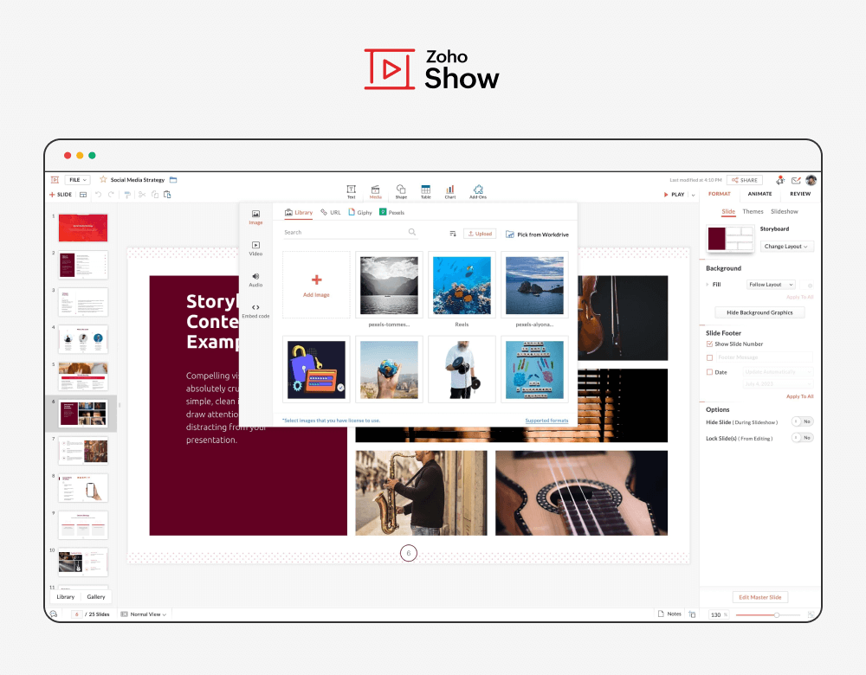Switch to the URL image source tab
This screenshot has height=675, width=866.
[x=330, y=213]
